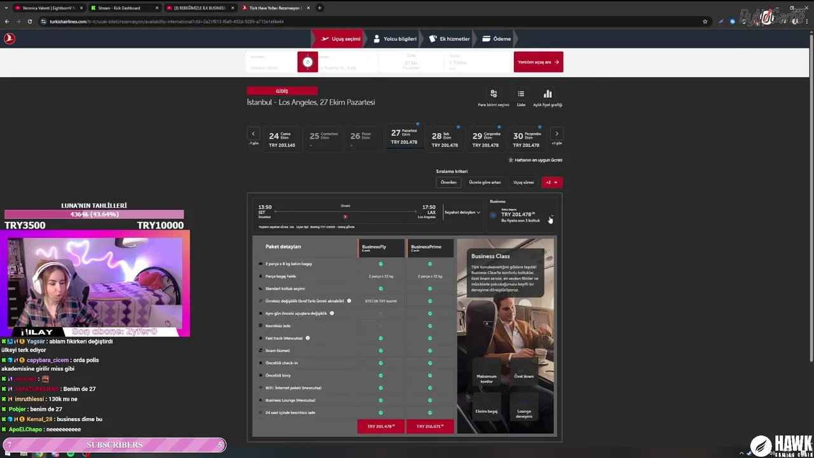Click Maksimum konfor tile
The image size is (814, 458).
[x=486, y=371]
